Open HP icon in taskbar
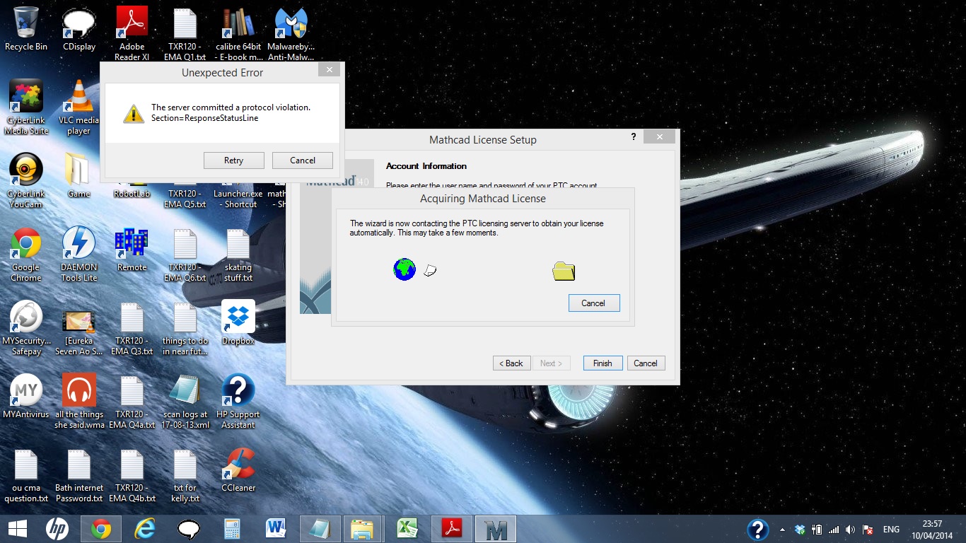966x543 pixels. 57,529
